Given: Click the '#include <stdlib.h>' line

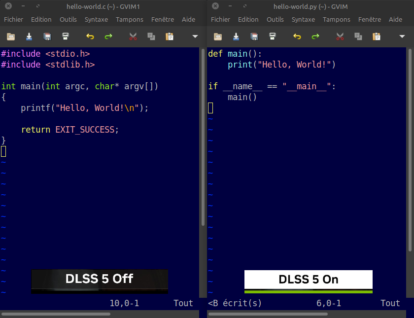Looking at the screenshot, I should 48,65.
